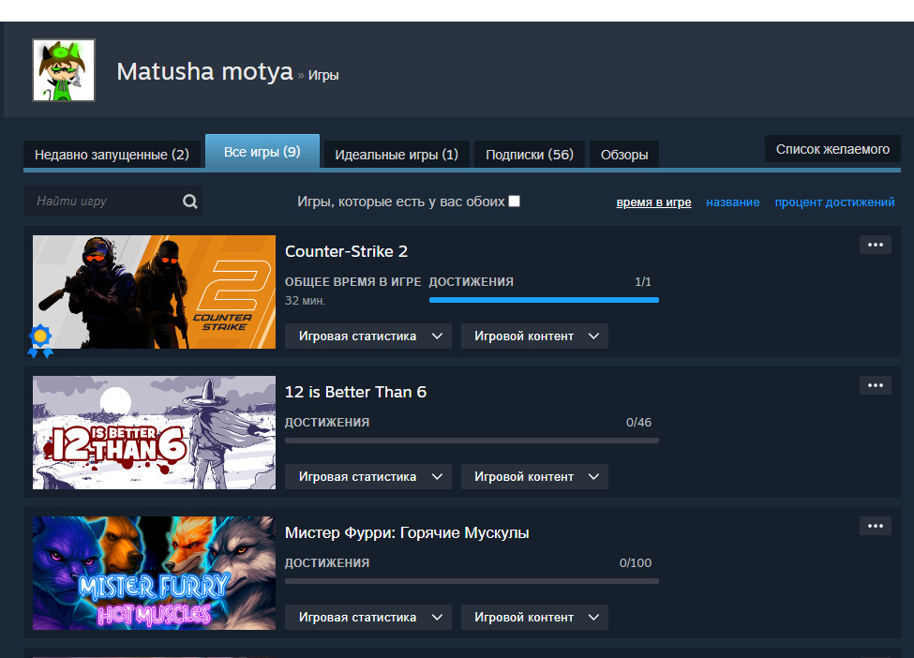
Task: Toggle the games you both own checkbox
Action: [x=514, y=202]
